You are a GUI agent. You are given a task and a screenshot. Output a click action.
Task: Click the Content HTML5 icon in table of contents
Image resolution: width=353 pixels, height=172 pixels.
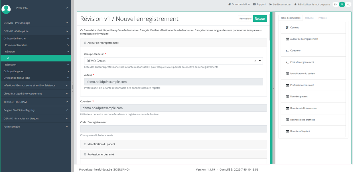click(x=287, y=28)
